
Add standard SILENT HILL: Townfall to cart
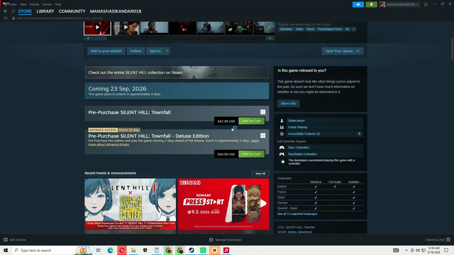251,121
